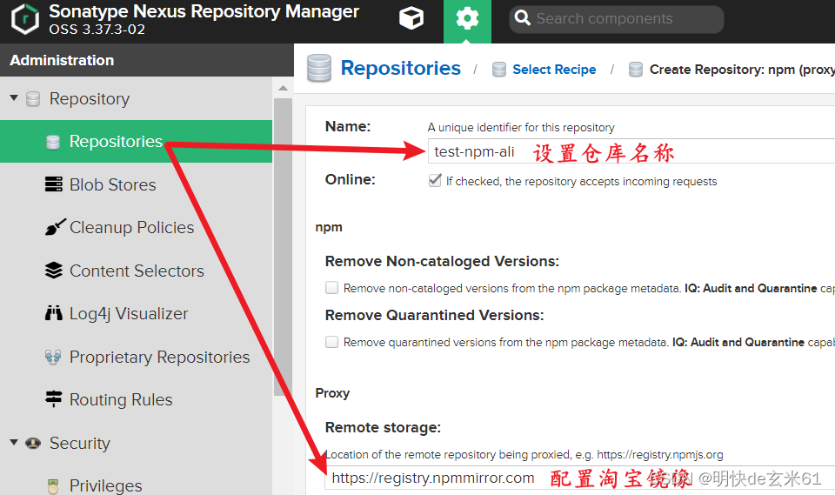Click the large Repositories breadcrumb icon
This screenshot has width=835, height=495.
(x=319, y=68)
